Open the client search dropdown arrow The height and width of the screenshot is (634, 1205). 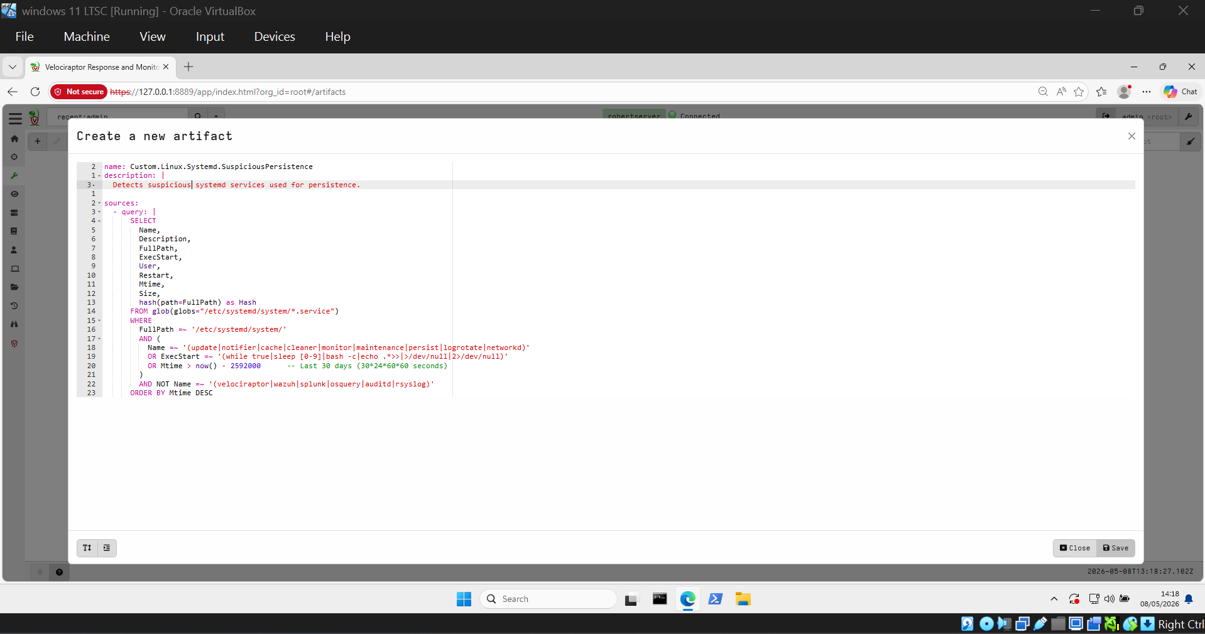(216, 116)
